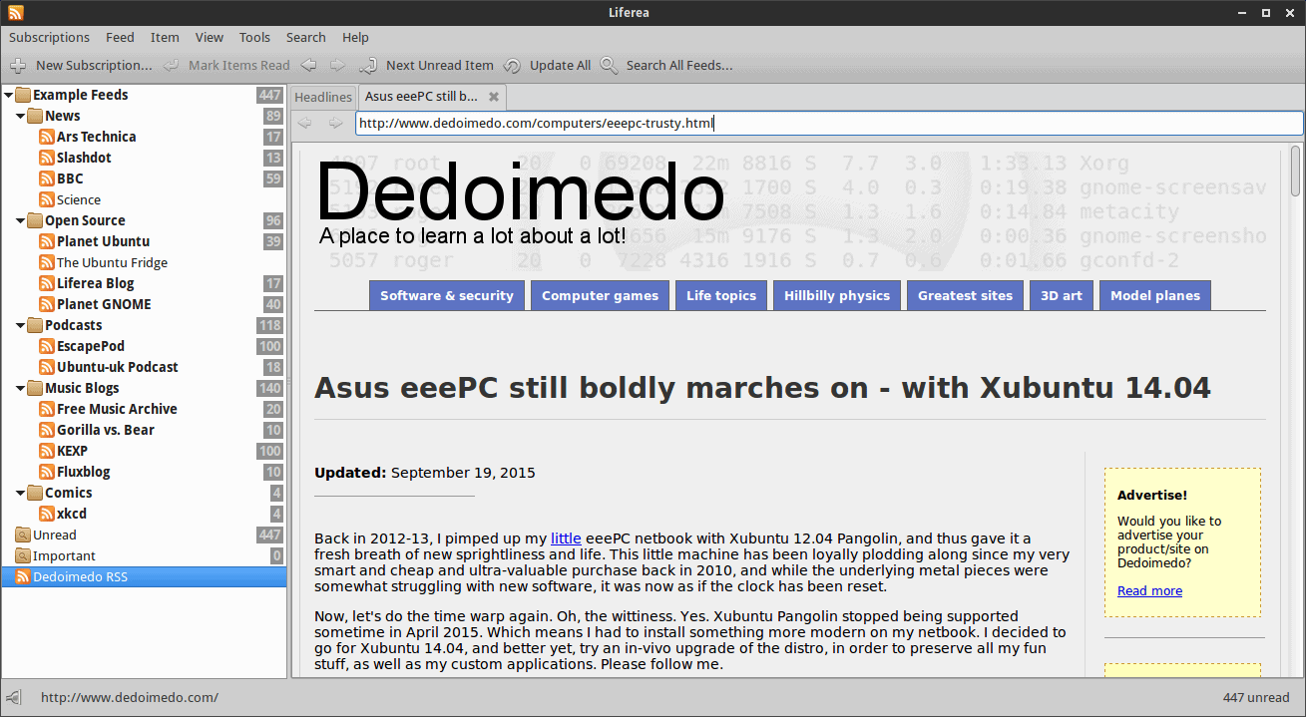Screen dimensions: 1306x717
Task: Collapse the Example Feeds folder
Action: [9, 95]
